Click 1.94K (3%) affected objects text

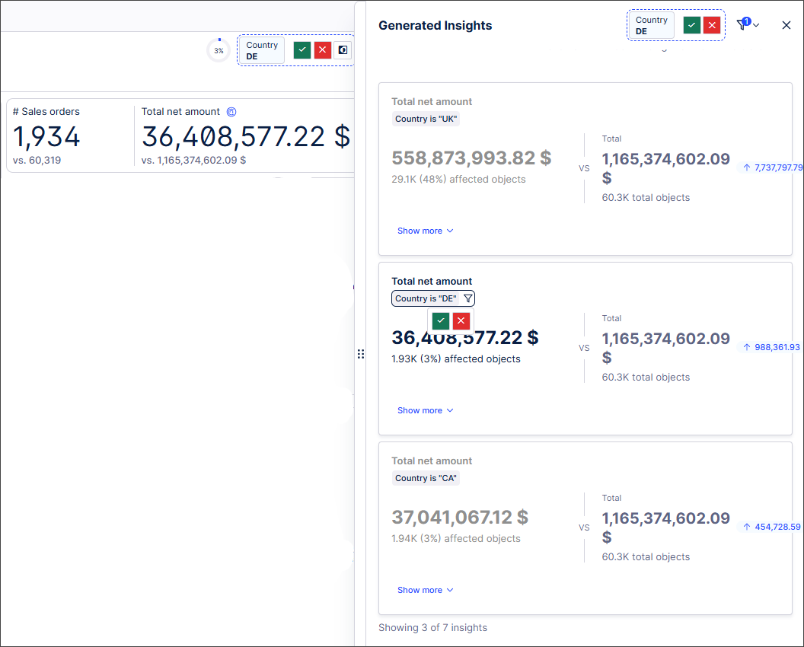[456, 539]
